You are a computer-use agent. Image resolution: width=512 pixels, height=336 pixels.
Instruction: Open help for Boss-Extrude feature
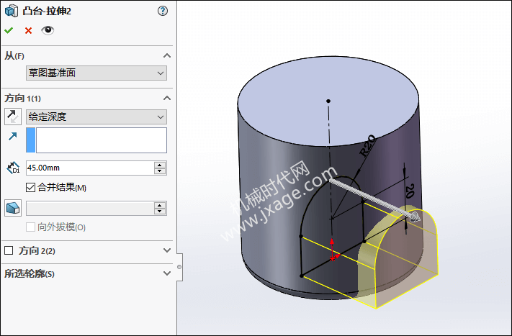pos(162,11)
